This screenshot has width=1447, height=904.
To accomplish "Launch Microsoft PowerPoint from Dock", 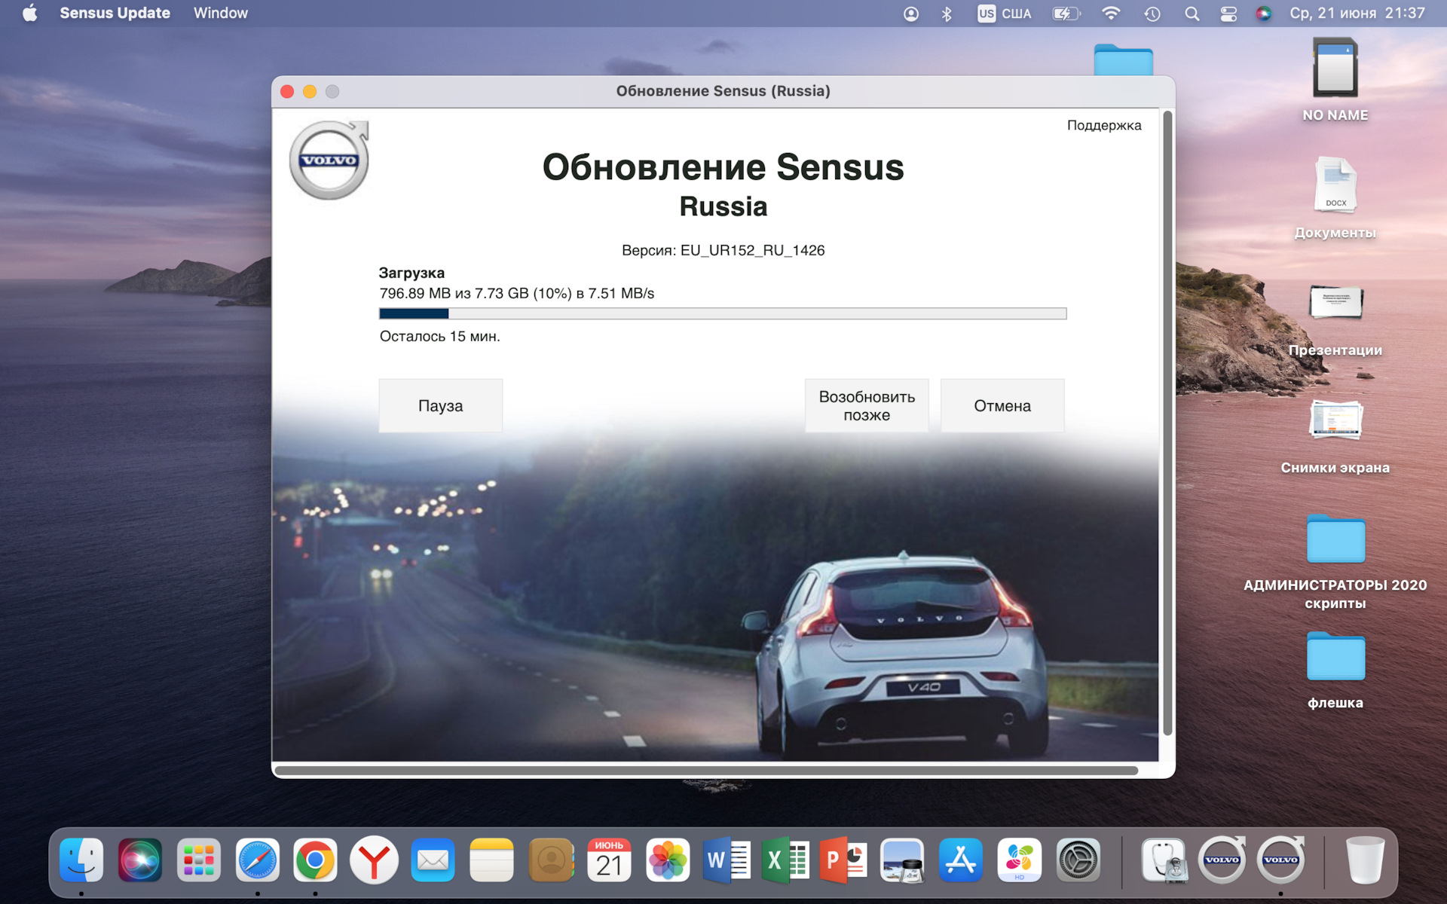I will [x=843, y=860].
